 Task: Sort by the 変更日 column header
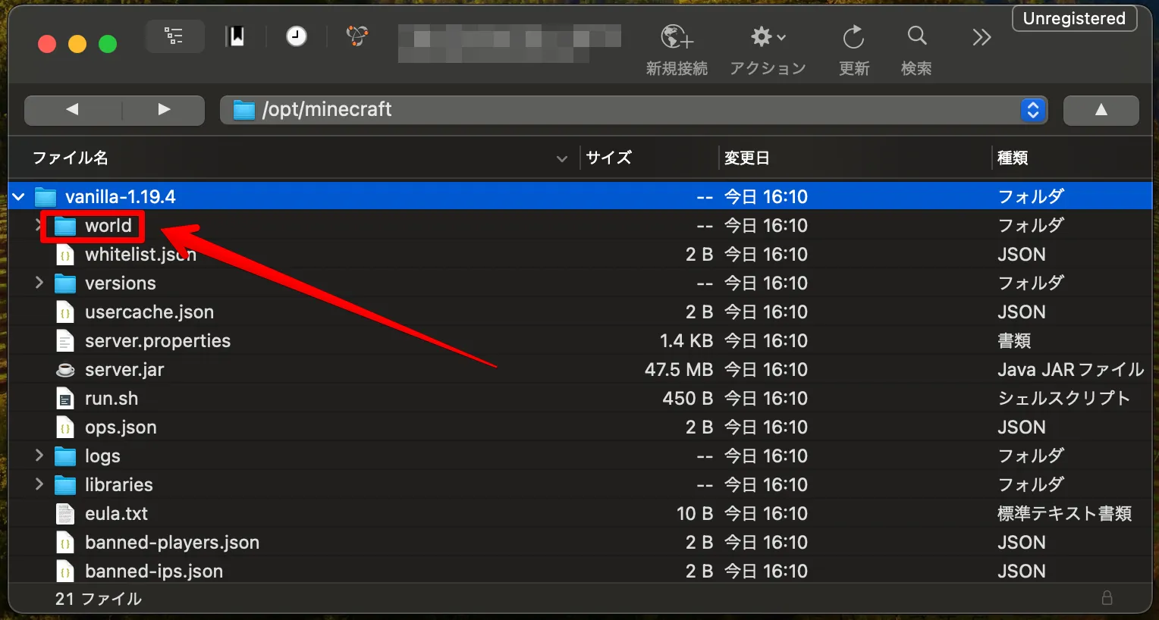pos(747,158)
